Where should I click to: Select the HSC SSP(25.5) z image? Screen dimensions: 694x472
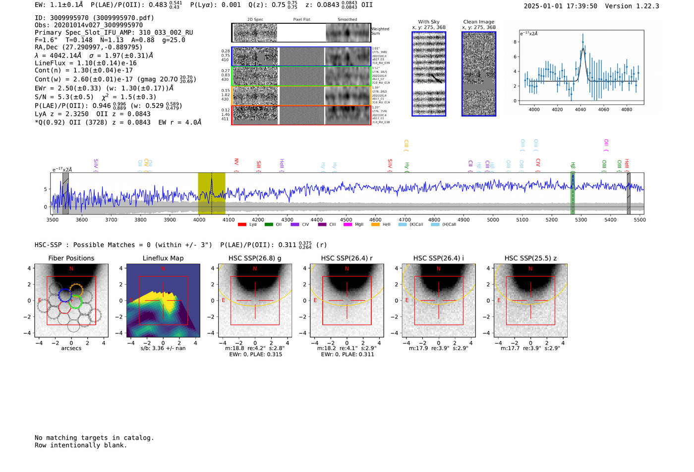coord(530,301)
